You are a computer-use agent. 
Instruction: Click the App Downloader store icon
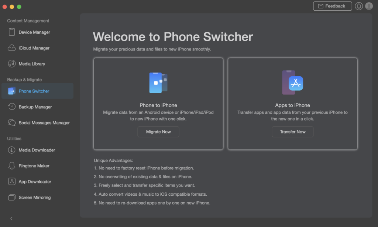(x=12, y=182)
